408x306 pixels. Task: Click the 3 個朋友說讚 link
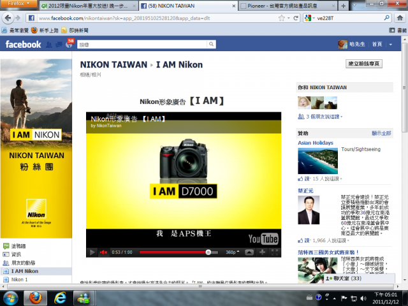pos(323,117)
